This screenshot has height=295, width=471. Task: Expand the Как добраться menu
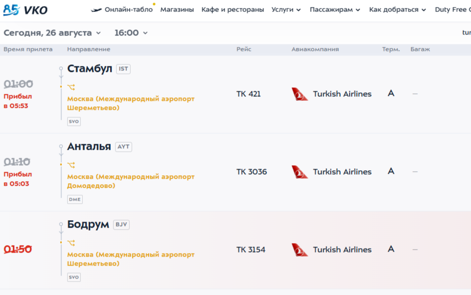(397, 9)
